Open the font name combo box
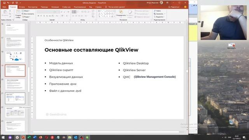Screen dimensions: 249x140 pyautogui.click(x=45, y=12)
